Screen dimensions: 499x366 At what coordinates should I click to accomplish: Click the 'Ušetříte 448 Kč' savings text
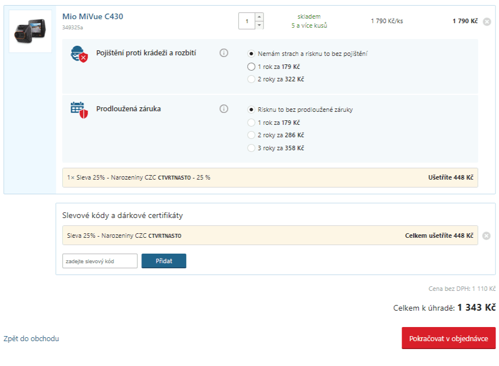(x=450, y=177)
